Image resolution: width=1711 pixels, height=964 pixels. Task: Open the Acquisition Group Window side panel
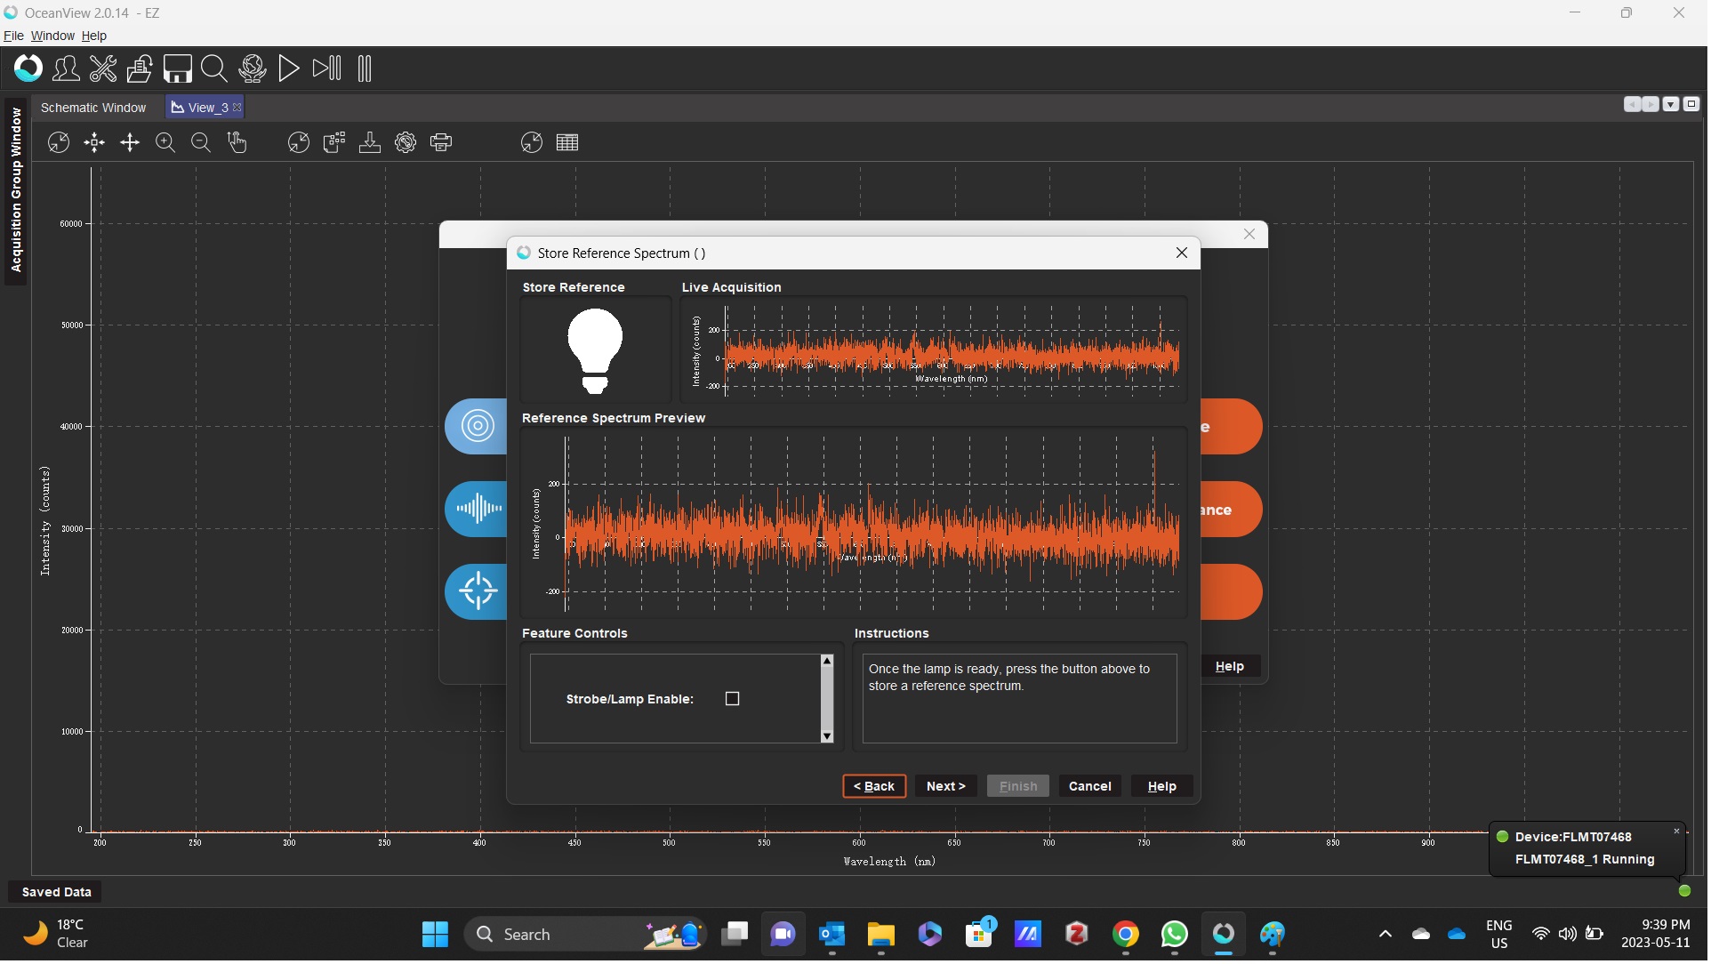(16, 190)
